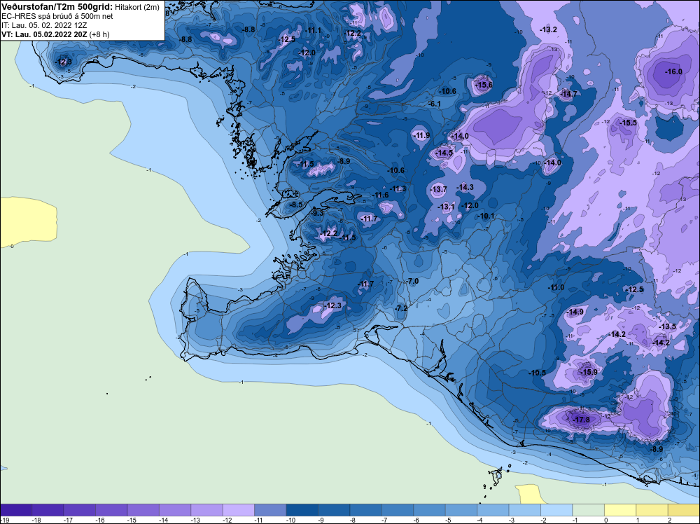Viewport: 700px width, 524px height.
Task: Click the -10.5 temperature label
Action: [x=537, y=373]
